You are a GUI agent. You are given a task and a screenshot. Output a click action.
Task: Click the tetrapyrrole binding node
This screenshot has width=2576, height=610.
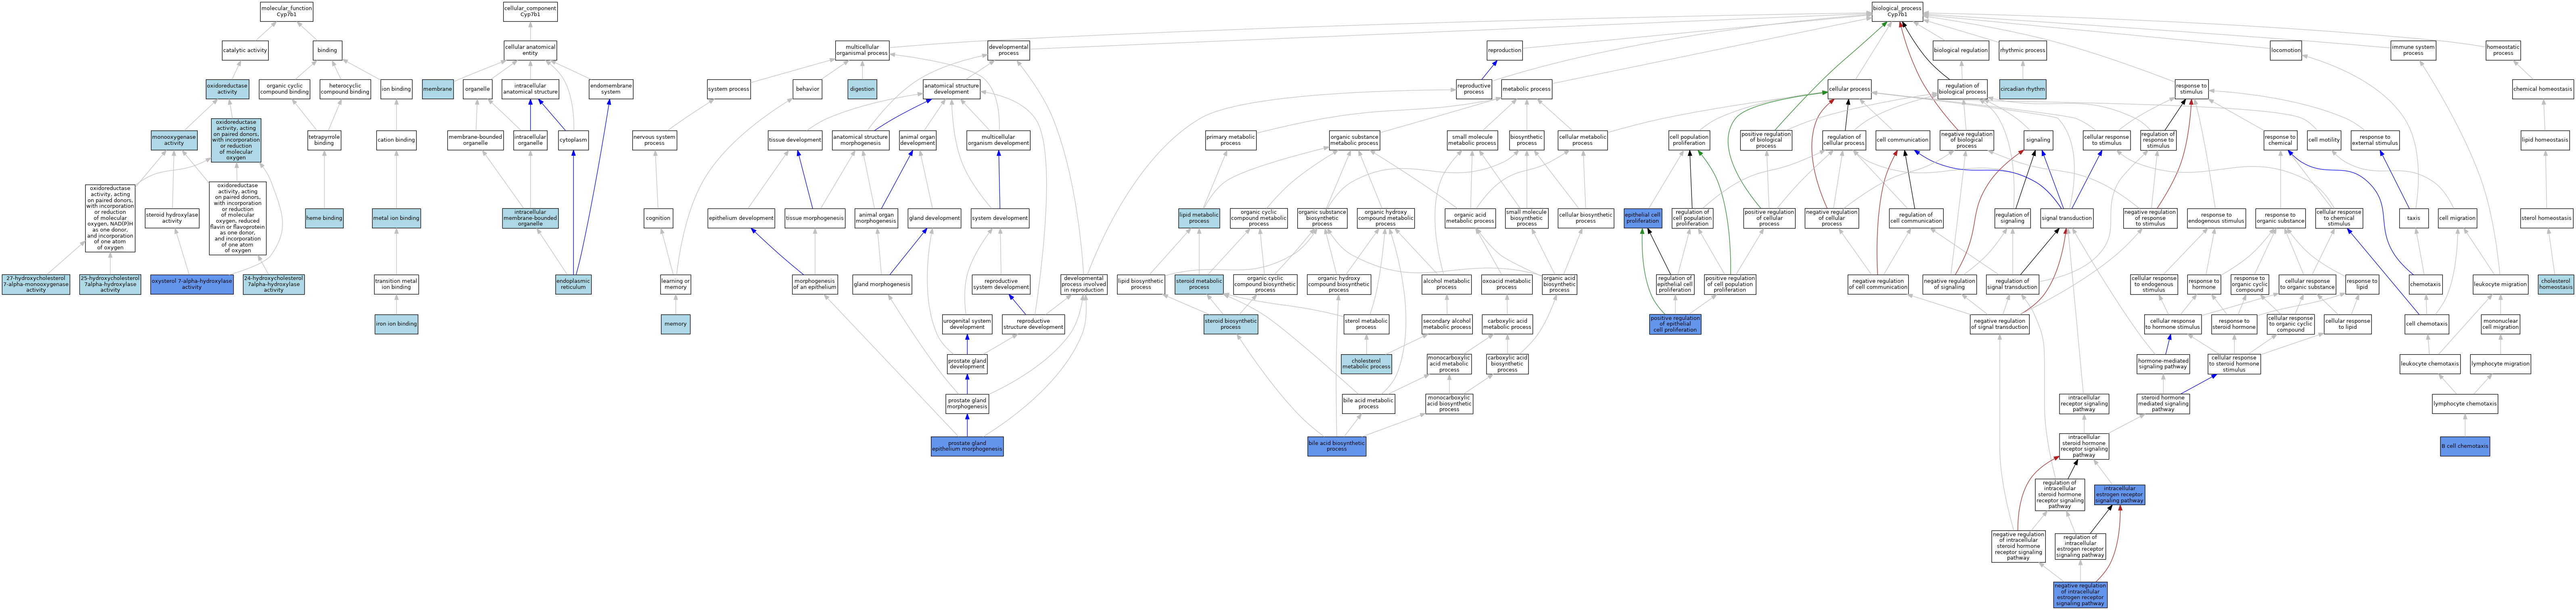324,140
